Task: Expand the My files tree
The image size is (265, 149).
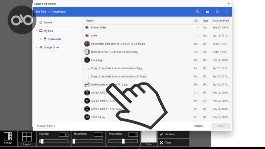Action: click(36, 31)
